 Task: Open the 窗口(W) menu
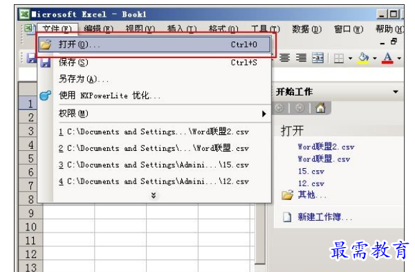tap(349, 29)
